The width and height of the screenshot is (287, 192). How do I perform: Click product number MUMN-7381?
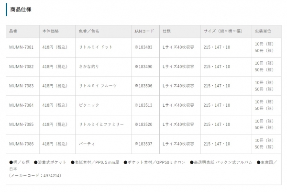tap(22, 47)
